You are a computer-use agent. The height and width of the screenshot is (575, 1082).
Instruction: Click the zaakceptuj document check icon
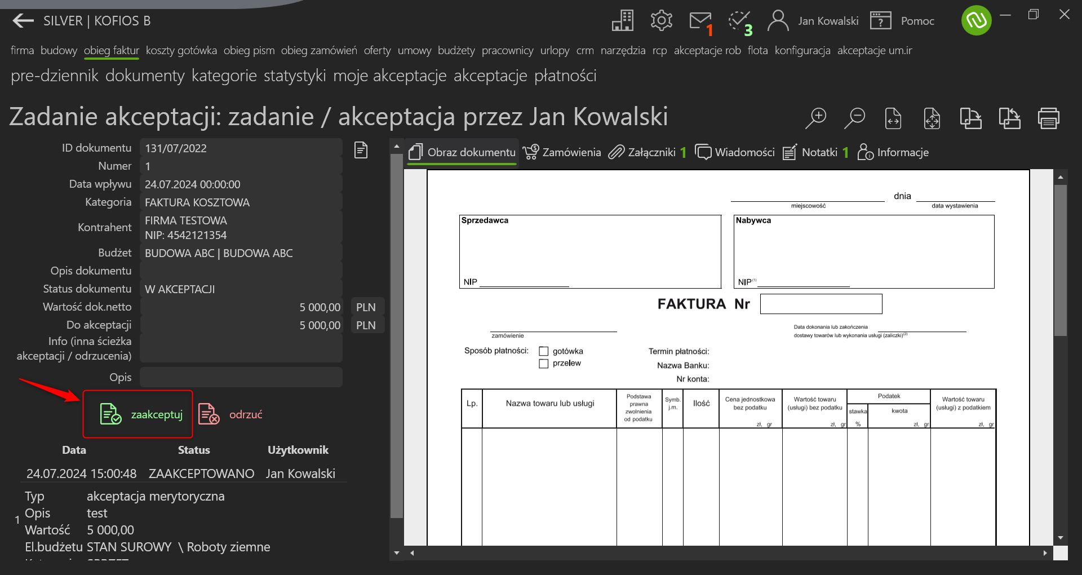click(x=110, y=414)
